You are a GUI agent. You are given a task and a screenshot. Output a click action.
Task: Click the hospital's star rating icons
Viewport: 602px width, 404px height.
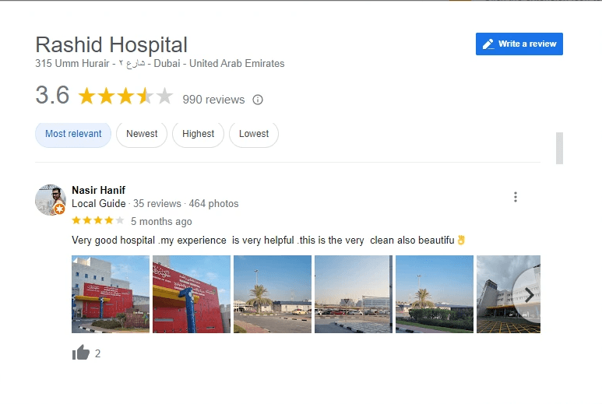tap(125, 96)
